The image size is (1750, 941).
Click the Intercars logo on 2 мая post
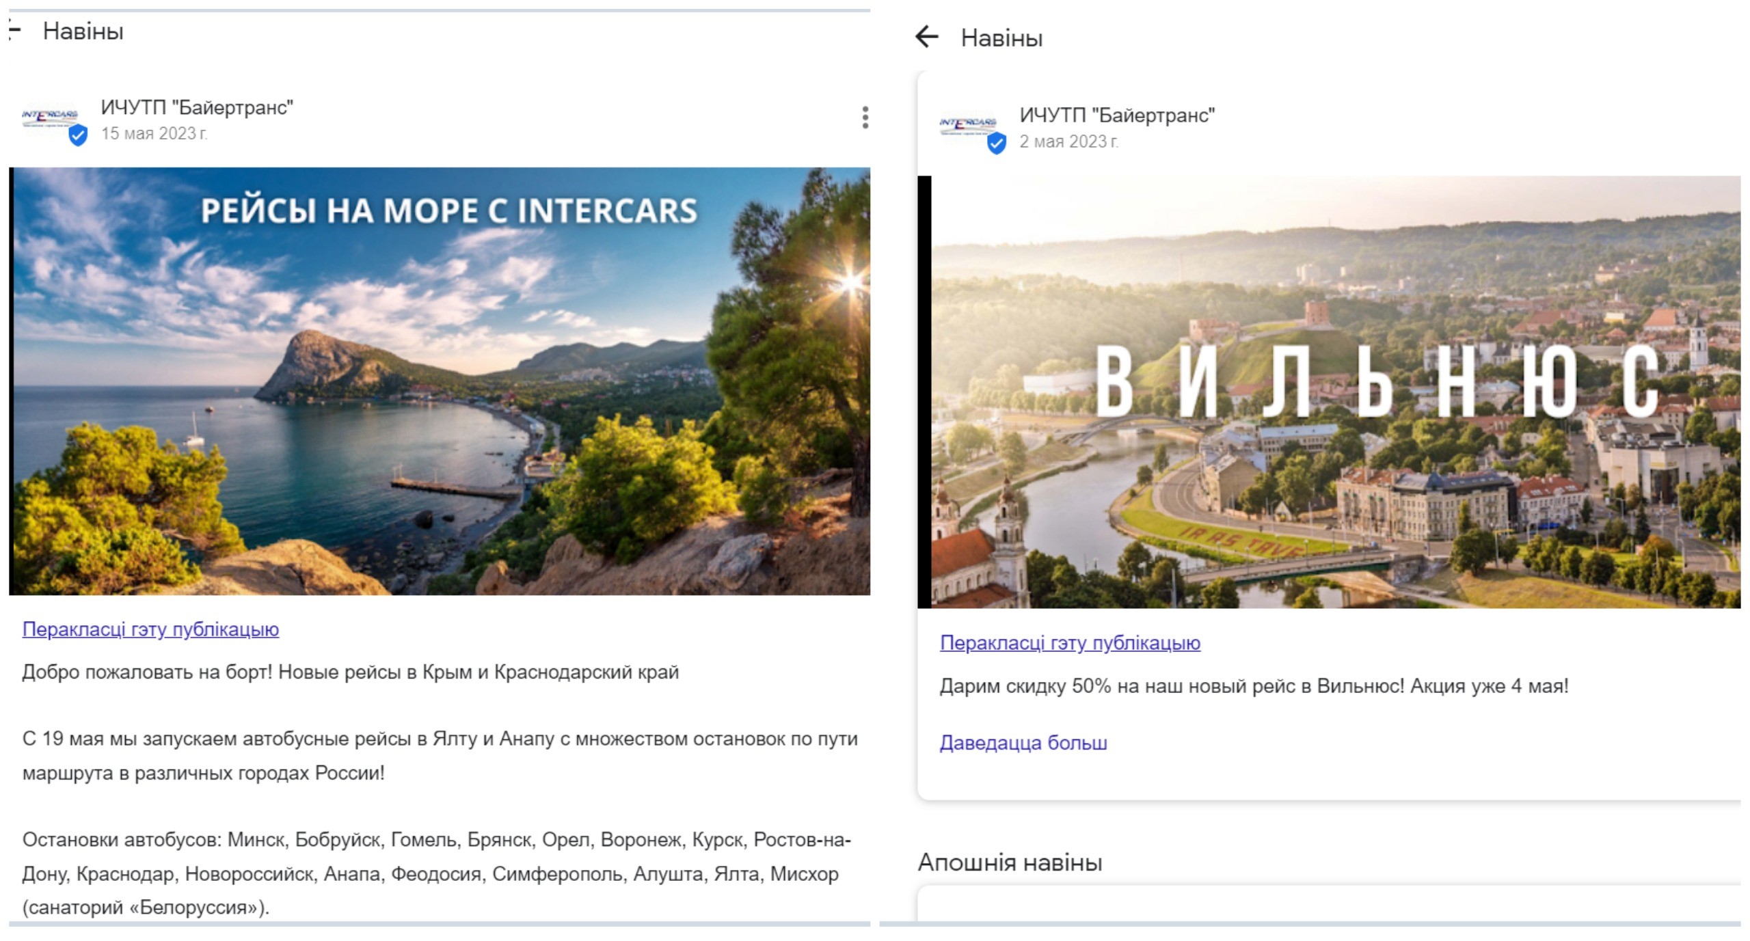pyautogui.click(x=969, y=126)
